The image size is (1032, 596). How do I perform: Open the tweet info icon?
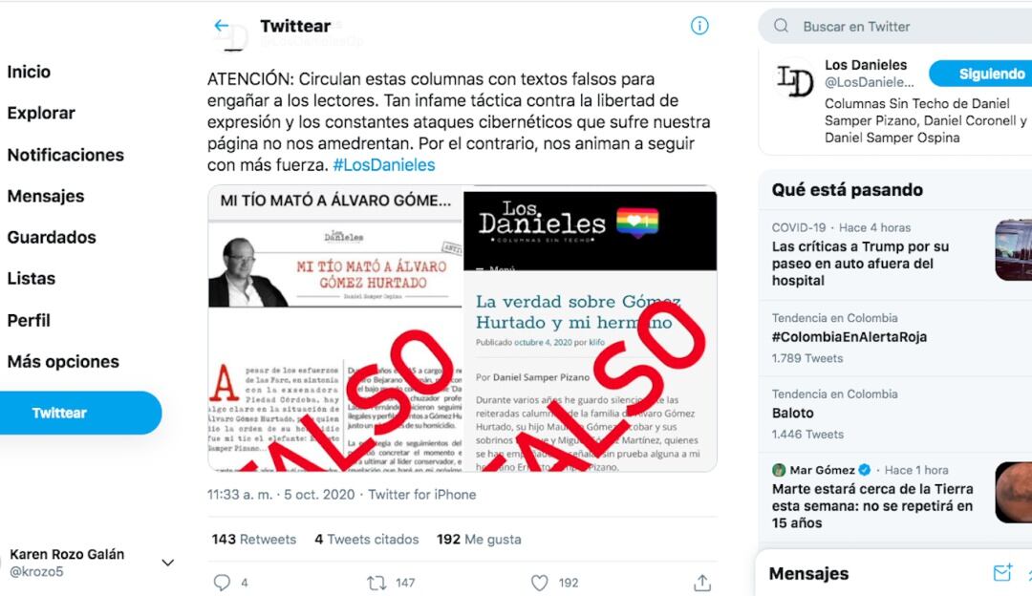click(699, 26)
